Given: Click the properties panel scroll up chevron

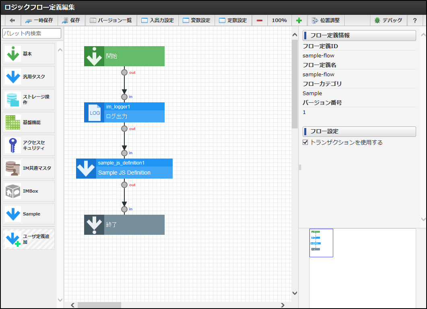Looking at the screenshot, I should (x=423, y=35).
